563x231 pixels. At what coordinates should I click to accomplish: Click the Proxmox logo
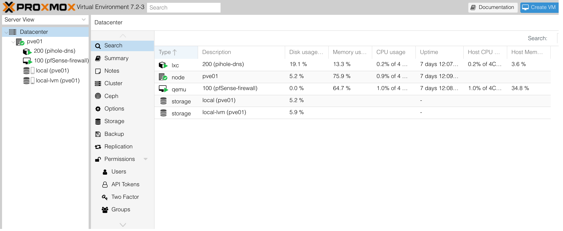point(39,7)
